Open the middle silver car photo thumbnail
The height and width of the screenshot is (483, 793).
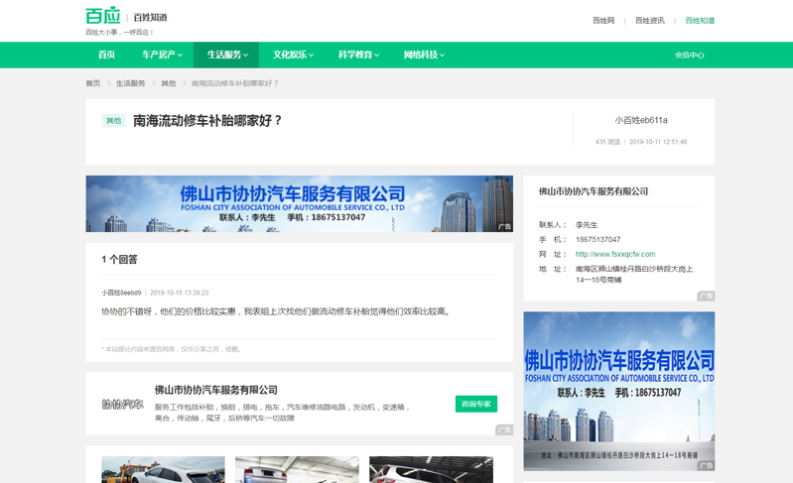pos(297,469)
